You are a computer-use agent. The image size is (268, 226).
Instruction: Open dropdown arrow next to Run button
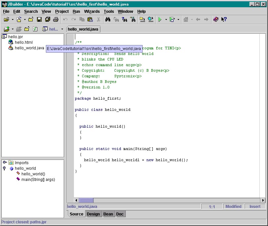click(166, 20)
